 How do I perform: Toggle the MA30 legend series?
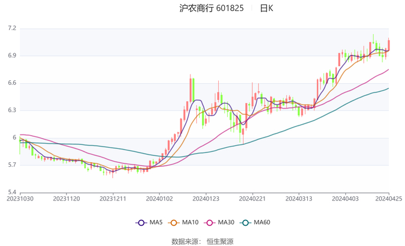(219, 222)
